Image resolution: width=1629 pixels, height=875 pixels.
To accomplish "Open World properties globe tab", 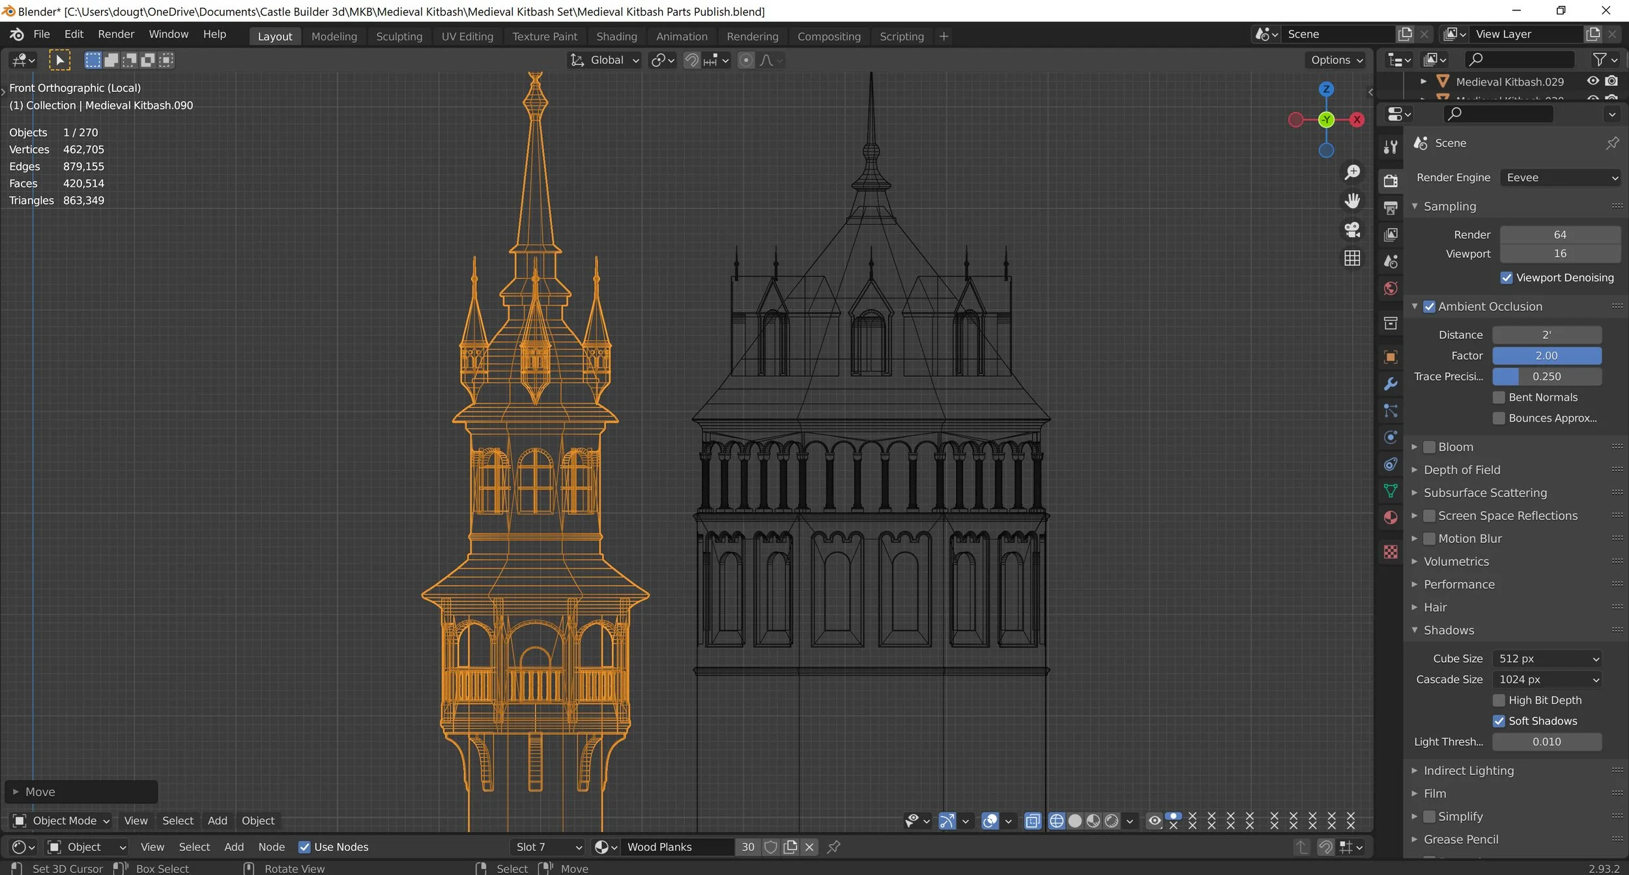I will pos(1391,289).
